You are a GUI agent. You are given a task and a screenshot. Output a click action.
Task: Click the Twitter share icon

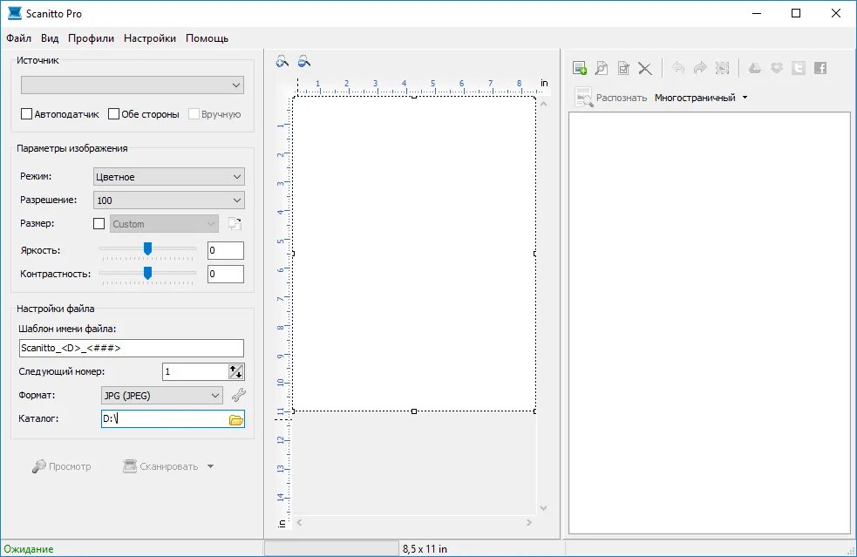[799, 68]
